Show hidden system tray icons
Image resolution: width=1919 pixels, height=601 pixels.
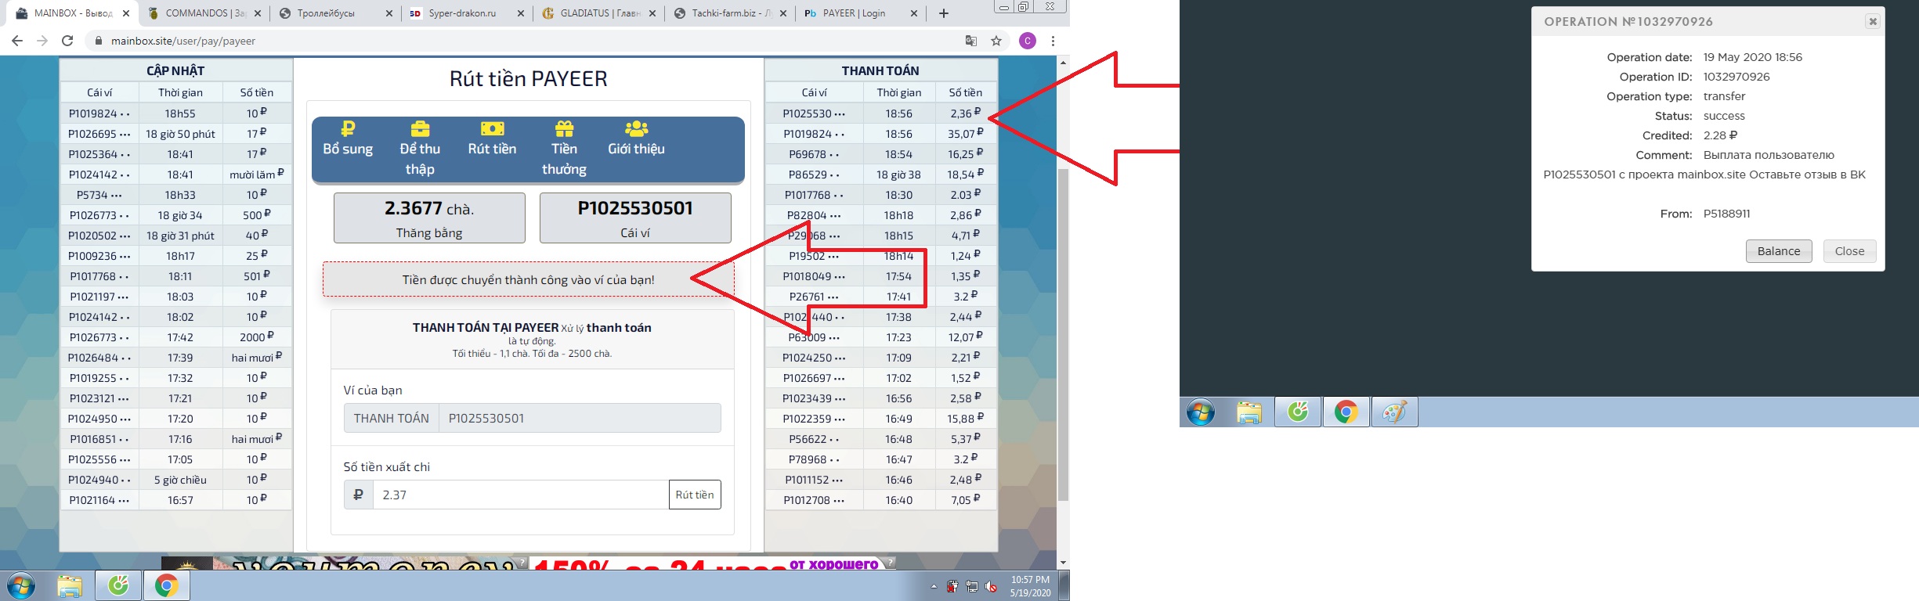point(934,586)
